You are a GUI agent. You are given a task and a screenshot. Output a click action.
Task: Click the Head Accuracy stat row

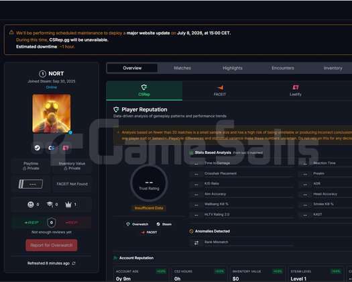click(325, 194)
